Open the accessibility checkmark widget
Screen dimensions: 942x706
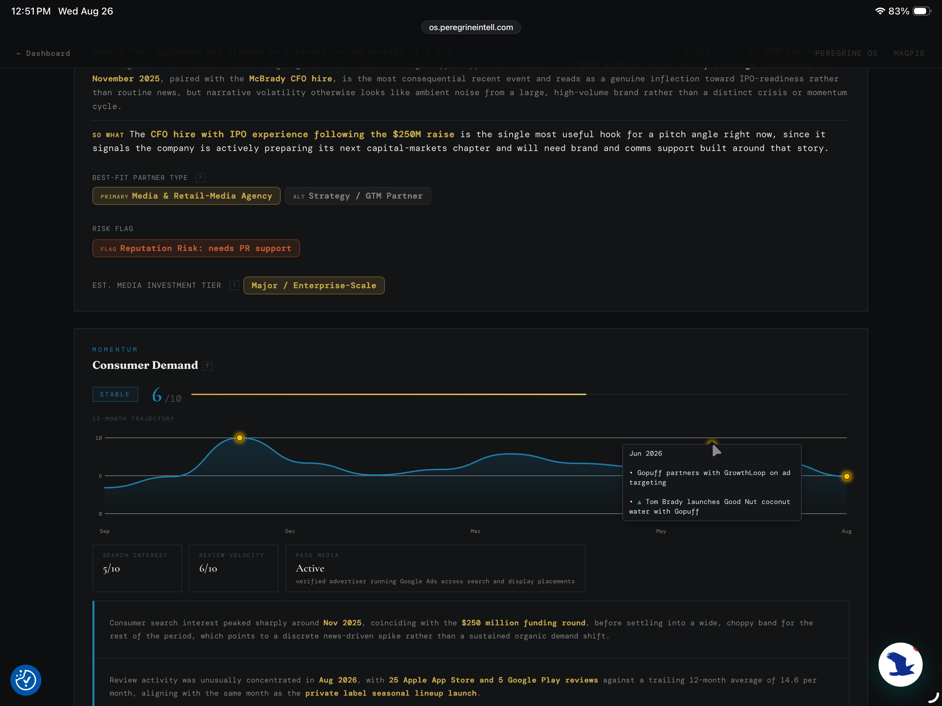(x=26, y=680)
